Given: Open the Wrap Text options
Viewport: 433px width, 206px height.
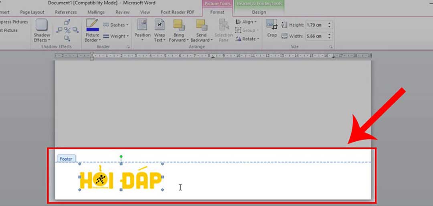Looking at the screenshot, I should 159,31.
